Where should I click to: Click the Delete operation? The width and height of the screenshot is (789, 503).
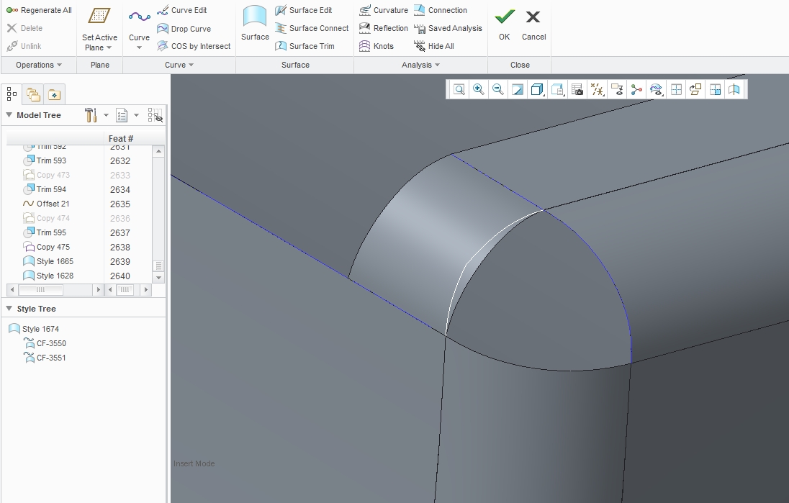pos(24,28)
